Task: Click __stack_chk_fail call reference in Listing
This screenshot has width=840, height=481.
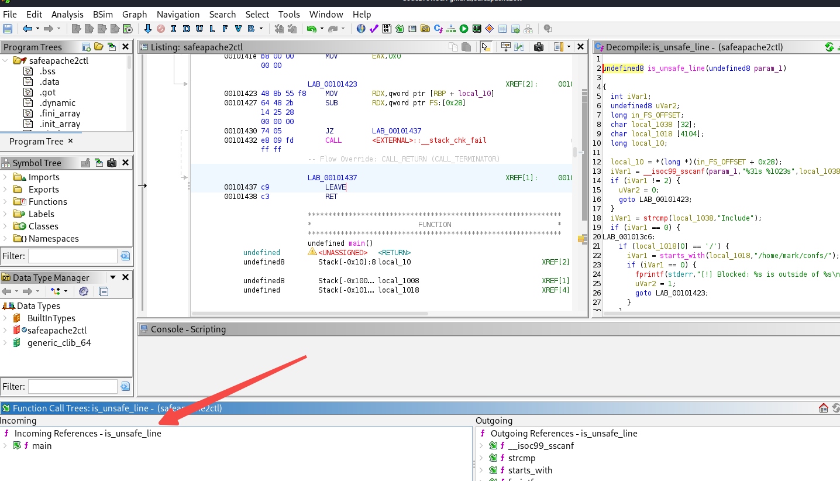Action: tap(429, 140)
